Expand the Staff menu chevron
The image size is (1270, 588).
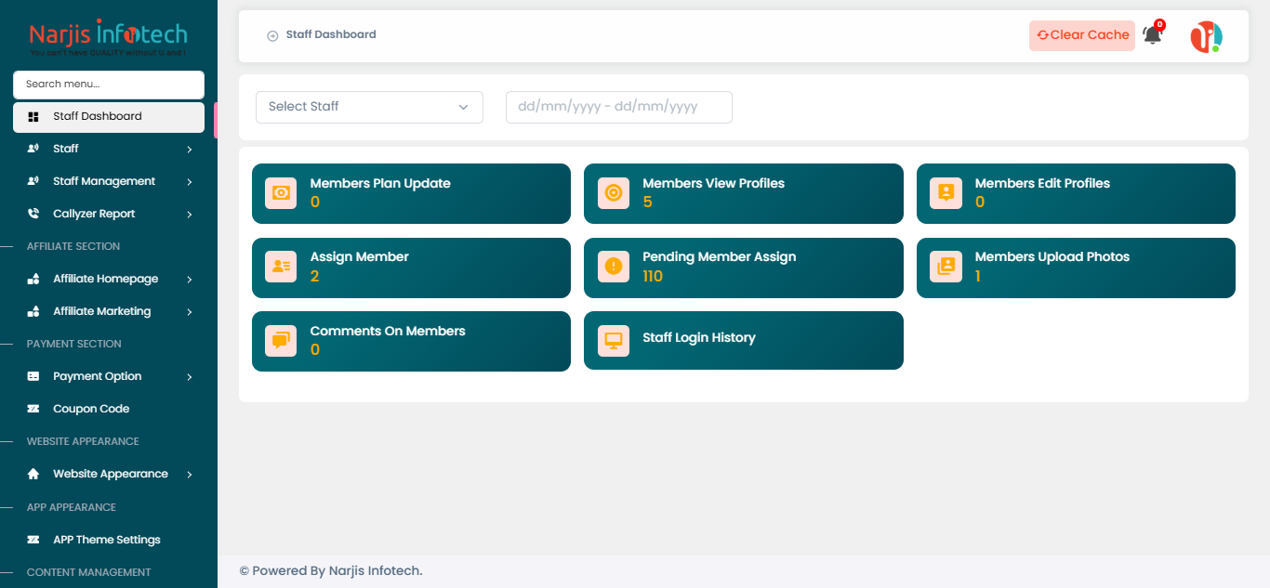point(189,150)
